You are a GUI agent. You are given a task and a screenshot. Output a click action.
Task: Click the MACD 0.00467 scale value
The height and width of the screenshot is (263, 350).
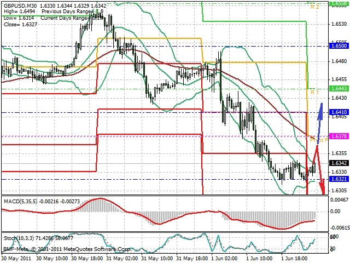(x=339, y=199)
